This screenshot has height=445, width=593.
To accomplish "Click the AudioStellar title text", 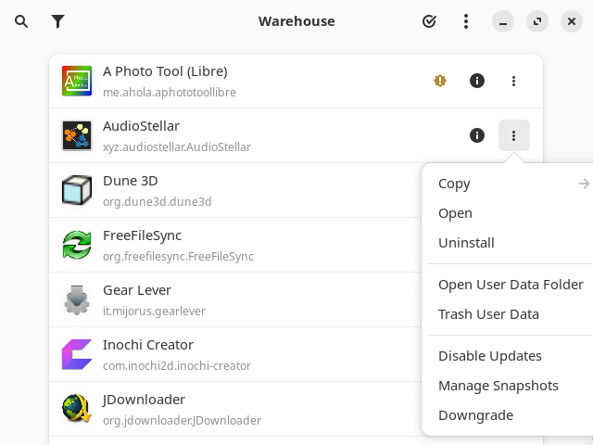I will 142,126.
